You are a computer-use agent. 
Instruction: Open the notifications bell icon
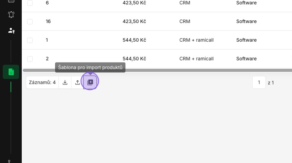[11, 15]
